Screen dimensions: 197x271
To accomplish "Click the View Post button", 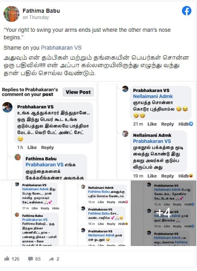I will coord(78,92).
